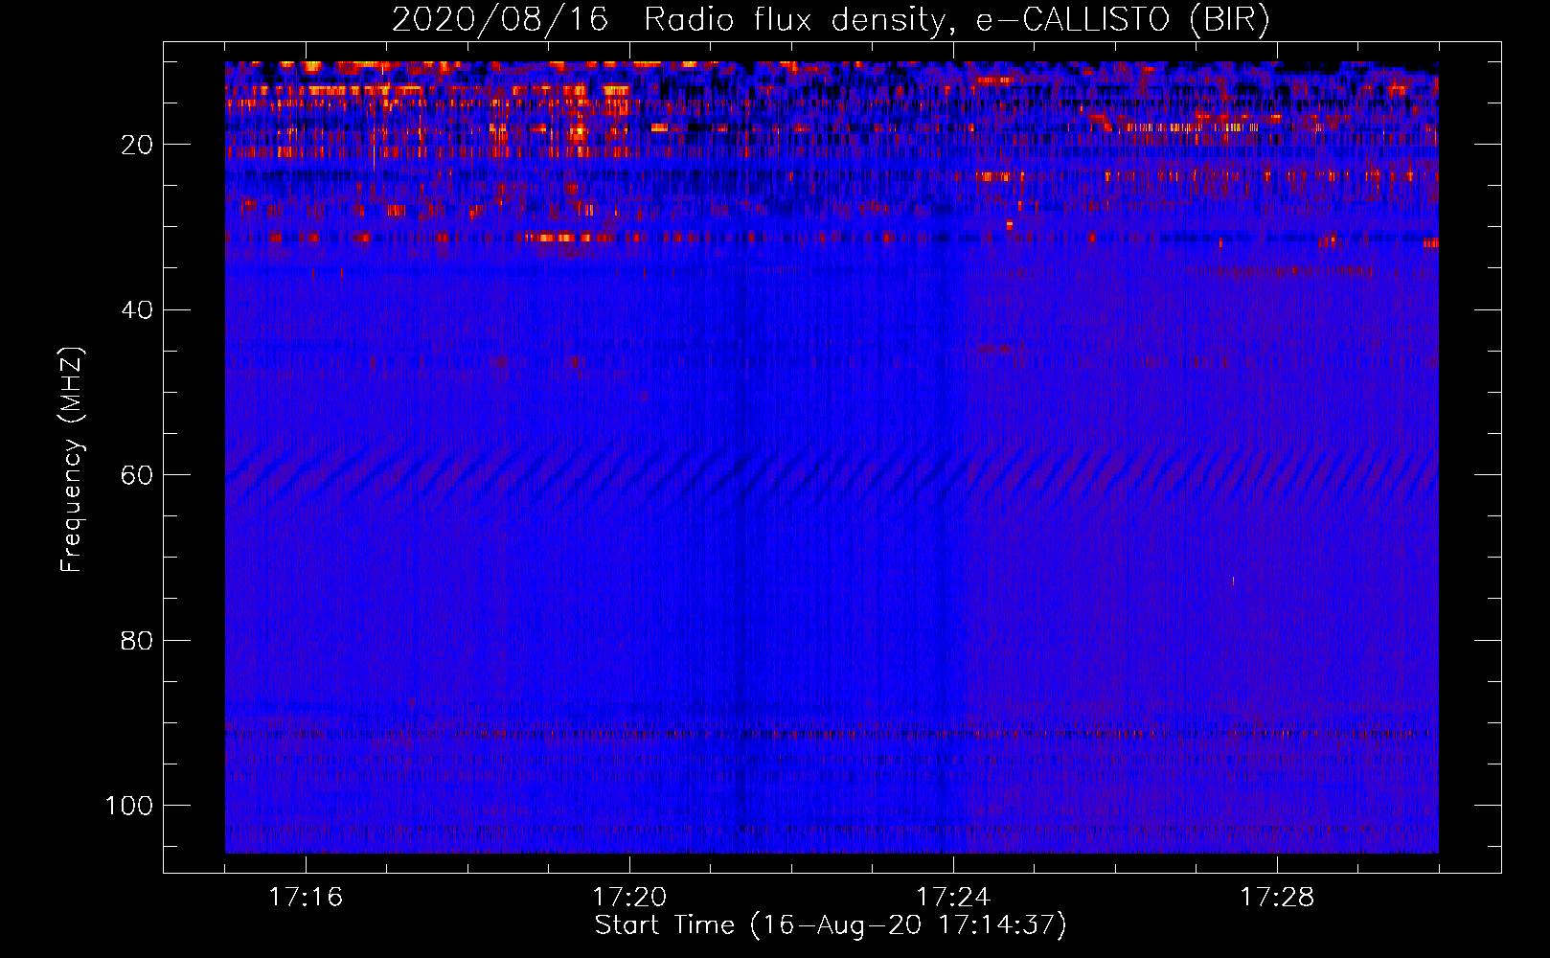Click the 80 MHz frequency tick label
Image resolution: width=1550 pixels, height=958 pixels.
(137, 640)
